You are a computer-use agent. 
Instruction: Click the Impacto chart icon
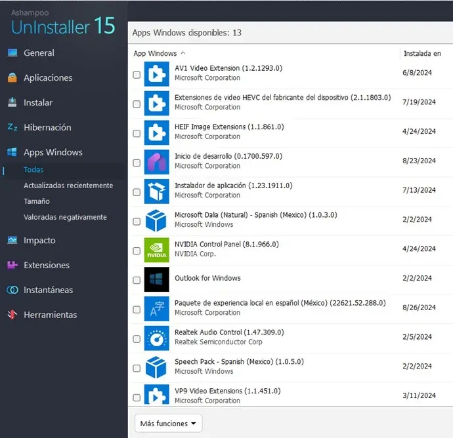(12, 240)
